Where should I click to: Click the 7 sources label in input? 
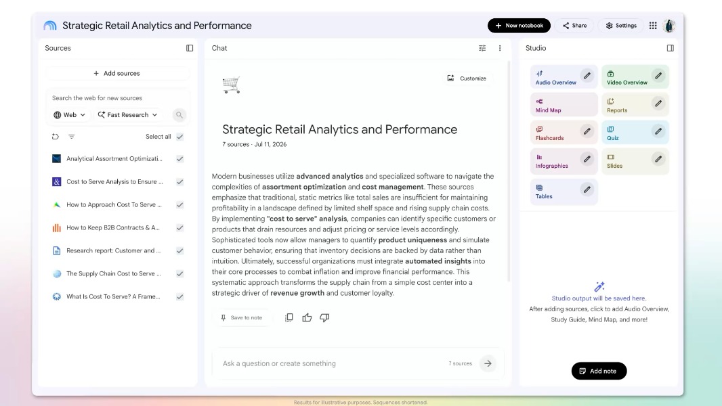(x=461, y=363)
